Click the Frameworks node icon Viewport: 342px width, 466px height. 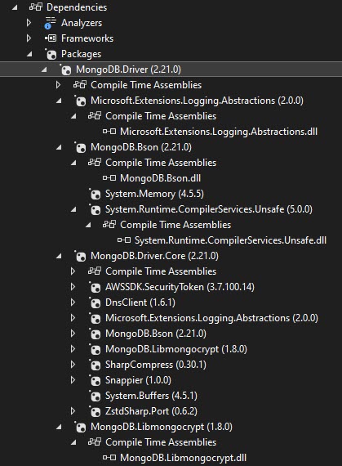[51, 38]
